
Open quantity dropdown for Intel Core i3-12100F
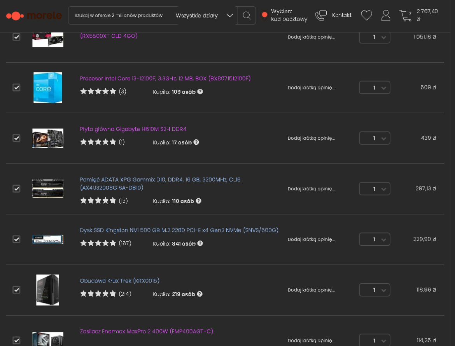click(374, 88)
